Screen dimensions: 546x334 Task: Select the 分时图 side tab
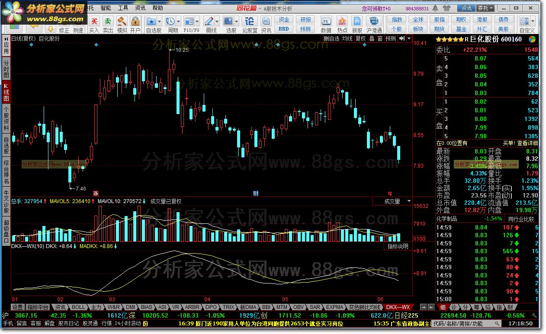tap(6, 68)
